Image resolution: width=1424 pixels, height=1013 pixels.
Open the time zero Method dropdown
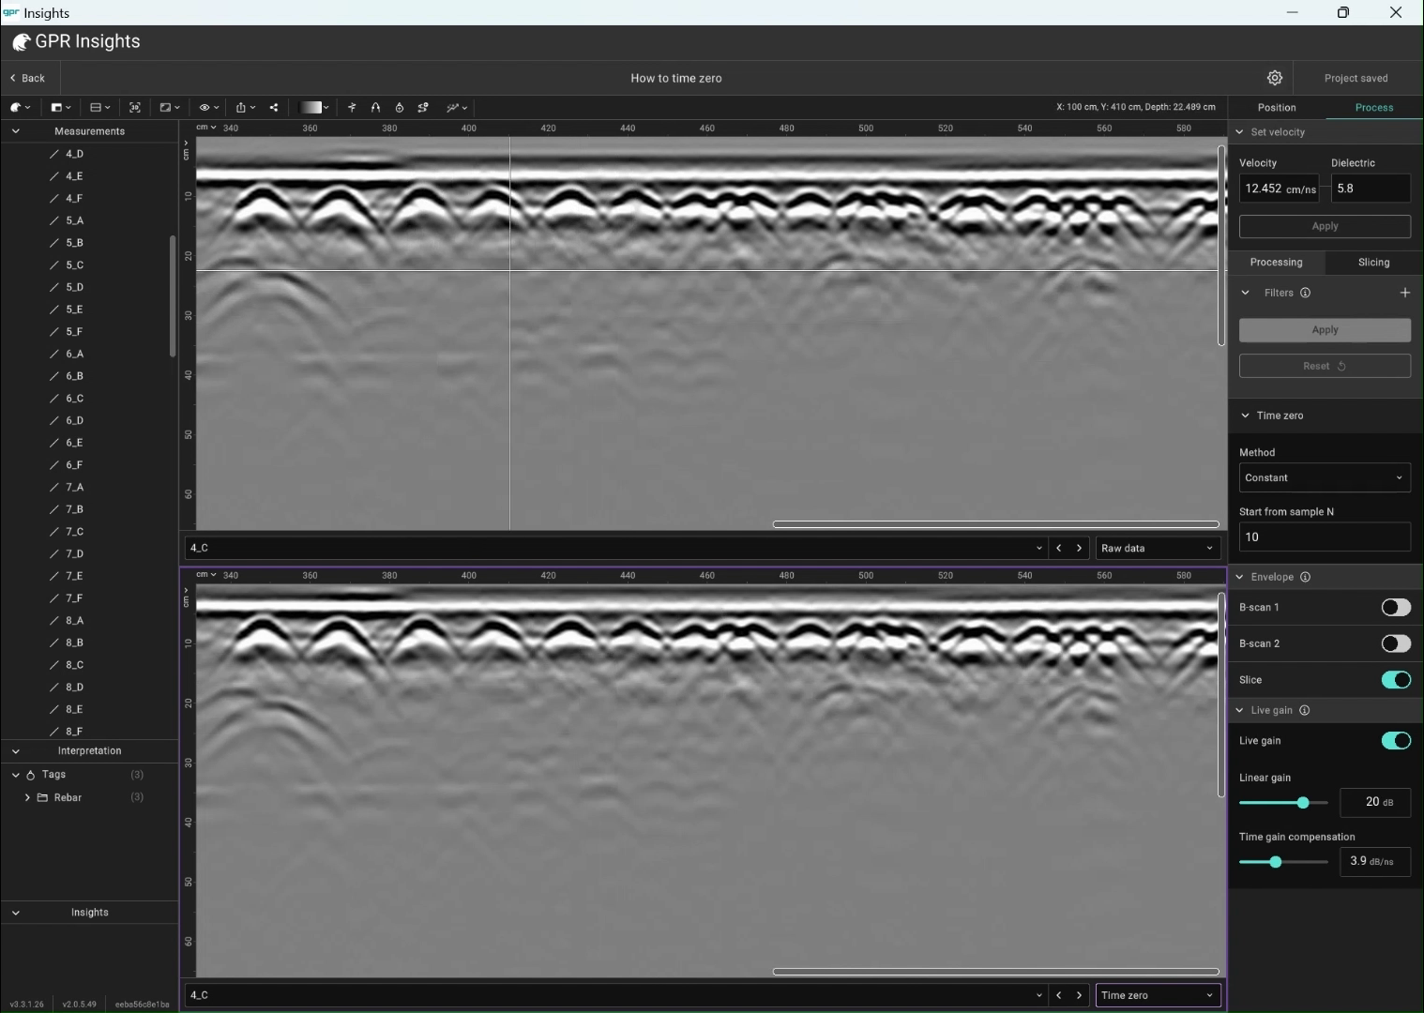tap(1324, 477)
